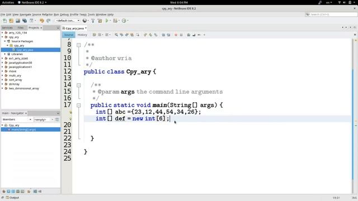Screen dimensions: 358x201
Task: Click the New File toolbar icon
Action: pyautogui.click(x=4, y=21)
